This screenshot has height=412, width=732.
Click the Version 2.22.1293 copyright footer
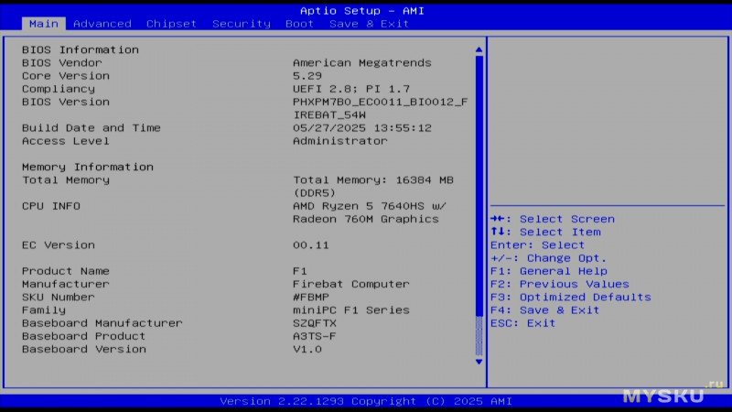[366, 401]
